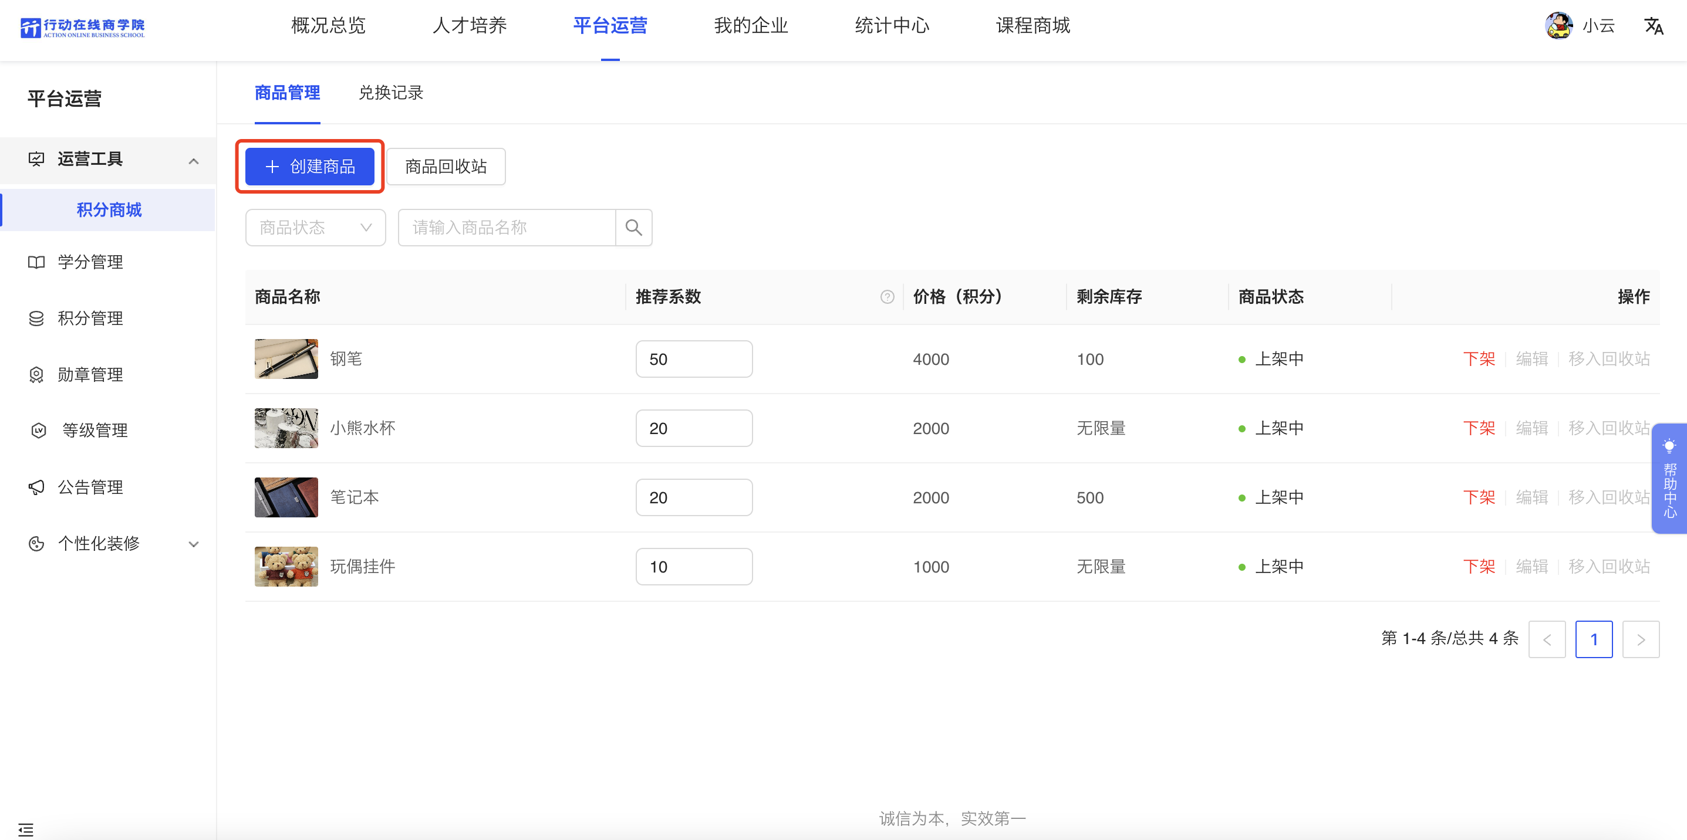Open the 人才培养 top navigation tab
1687x840 pixels.
(x=469, y=25)
